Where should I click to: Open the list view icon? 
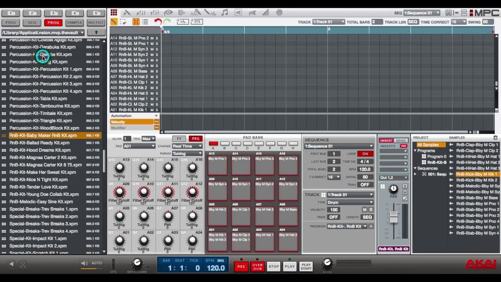(x=145, y=22)
